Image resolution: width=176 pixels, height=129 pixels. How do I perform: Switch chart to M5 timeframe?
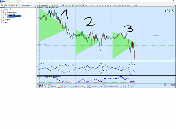pyautogui.click(x=117, y=5)
